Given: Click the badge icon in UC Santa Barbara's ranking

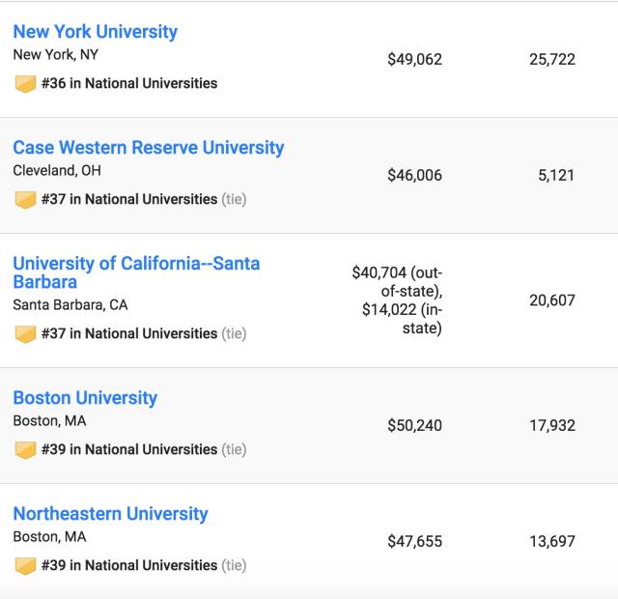Looking at the screenshot, I should [x=26, y=334].
